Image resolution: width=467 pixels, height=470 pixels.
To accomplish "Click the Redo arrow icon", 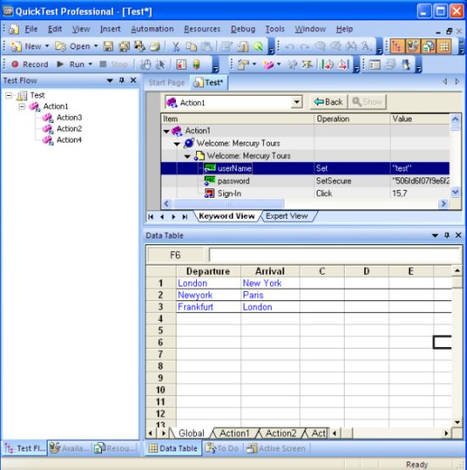I will click(305, 47).
